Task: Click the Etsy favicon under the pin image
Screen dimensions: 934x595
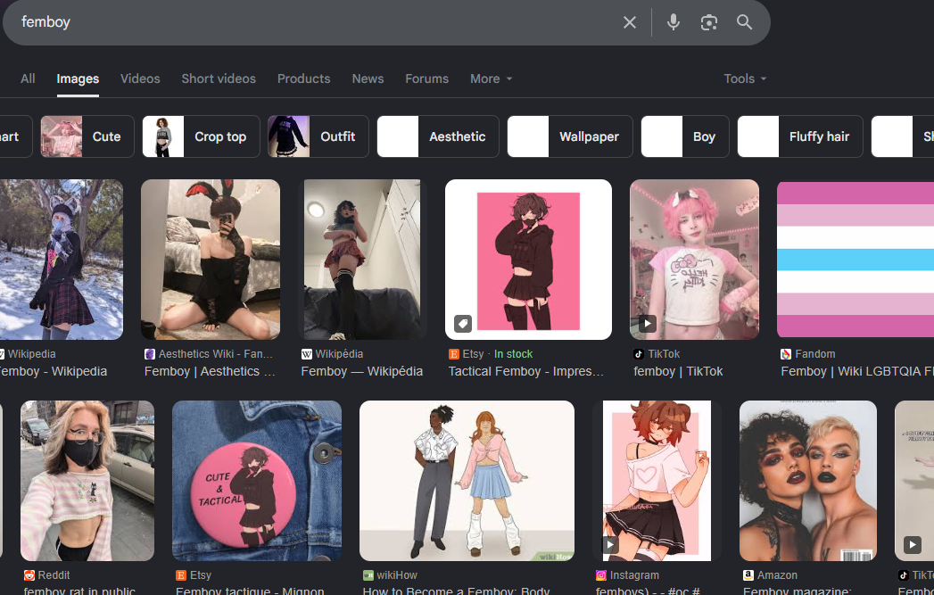Action: pos(180,575)
